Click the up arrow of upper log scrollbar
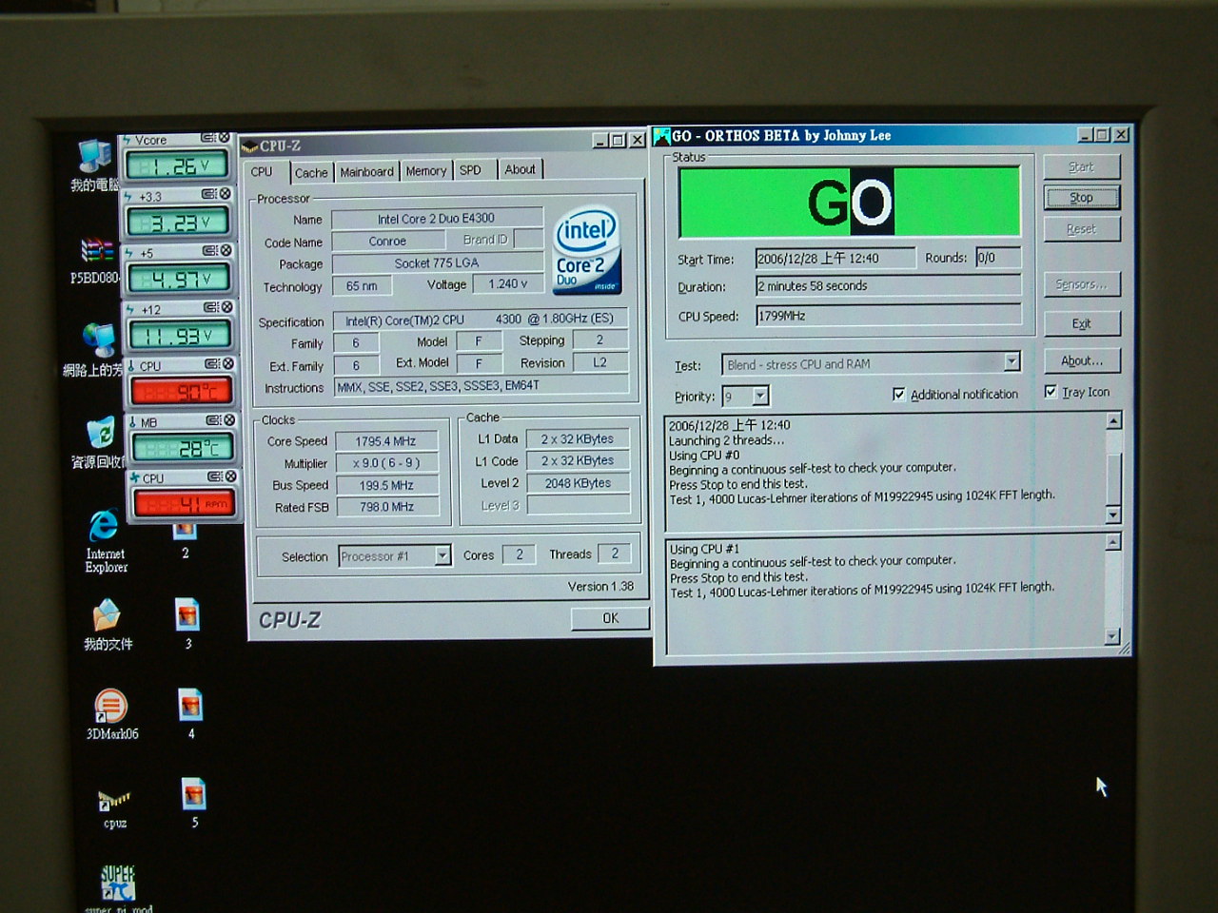The width and height of the screenshot is (1218, 913). click(x=1113, y=420)
